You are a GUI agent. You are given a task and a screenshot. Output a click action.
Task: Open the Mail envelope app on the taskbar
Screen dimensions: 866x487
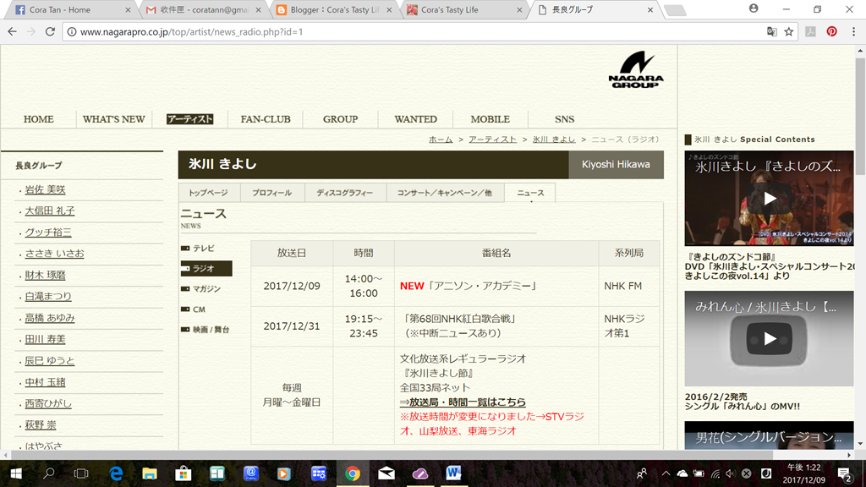tap(386, 473)
